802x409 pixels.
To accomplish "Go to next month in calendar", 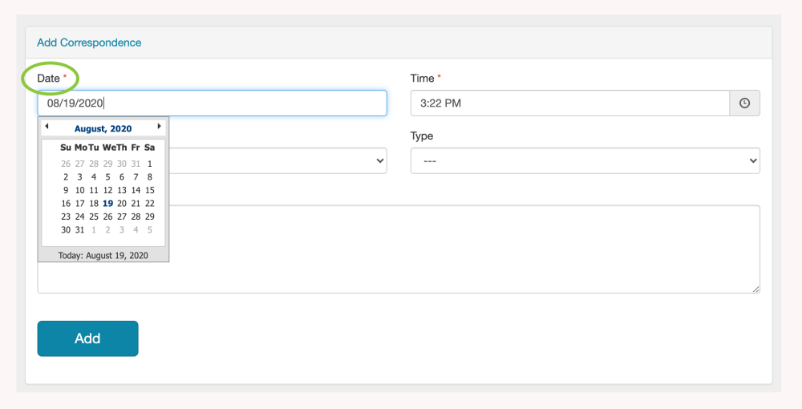I will 160,126.
